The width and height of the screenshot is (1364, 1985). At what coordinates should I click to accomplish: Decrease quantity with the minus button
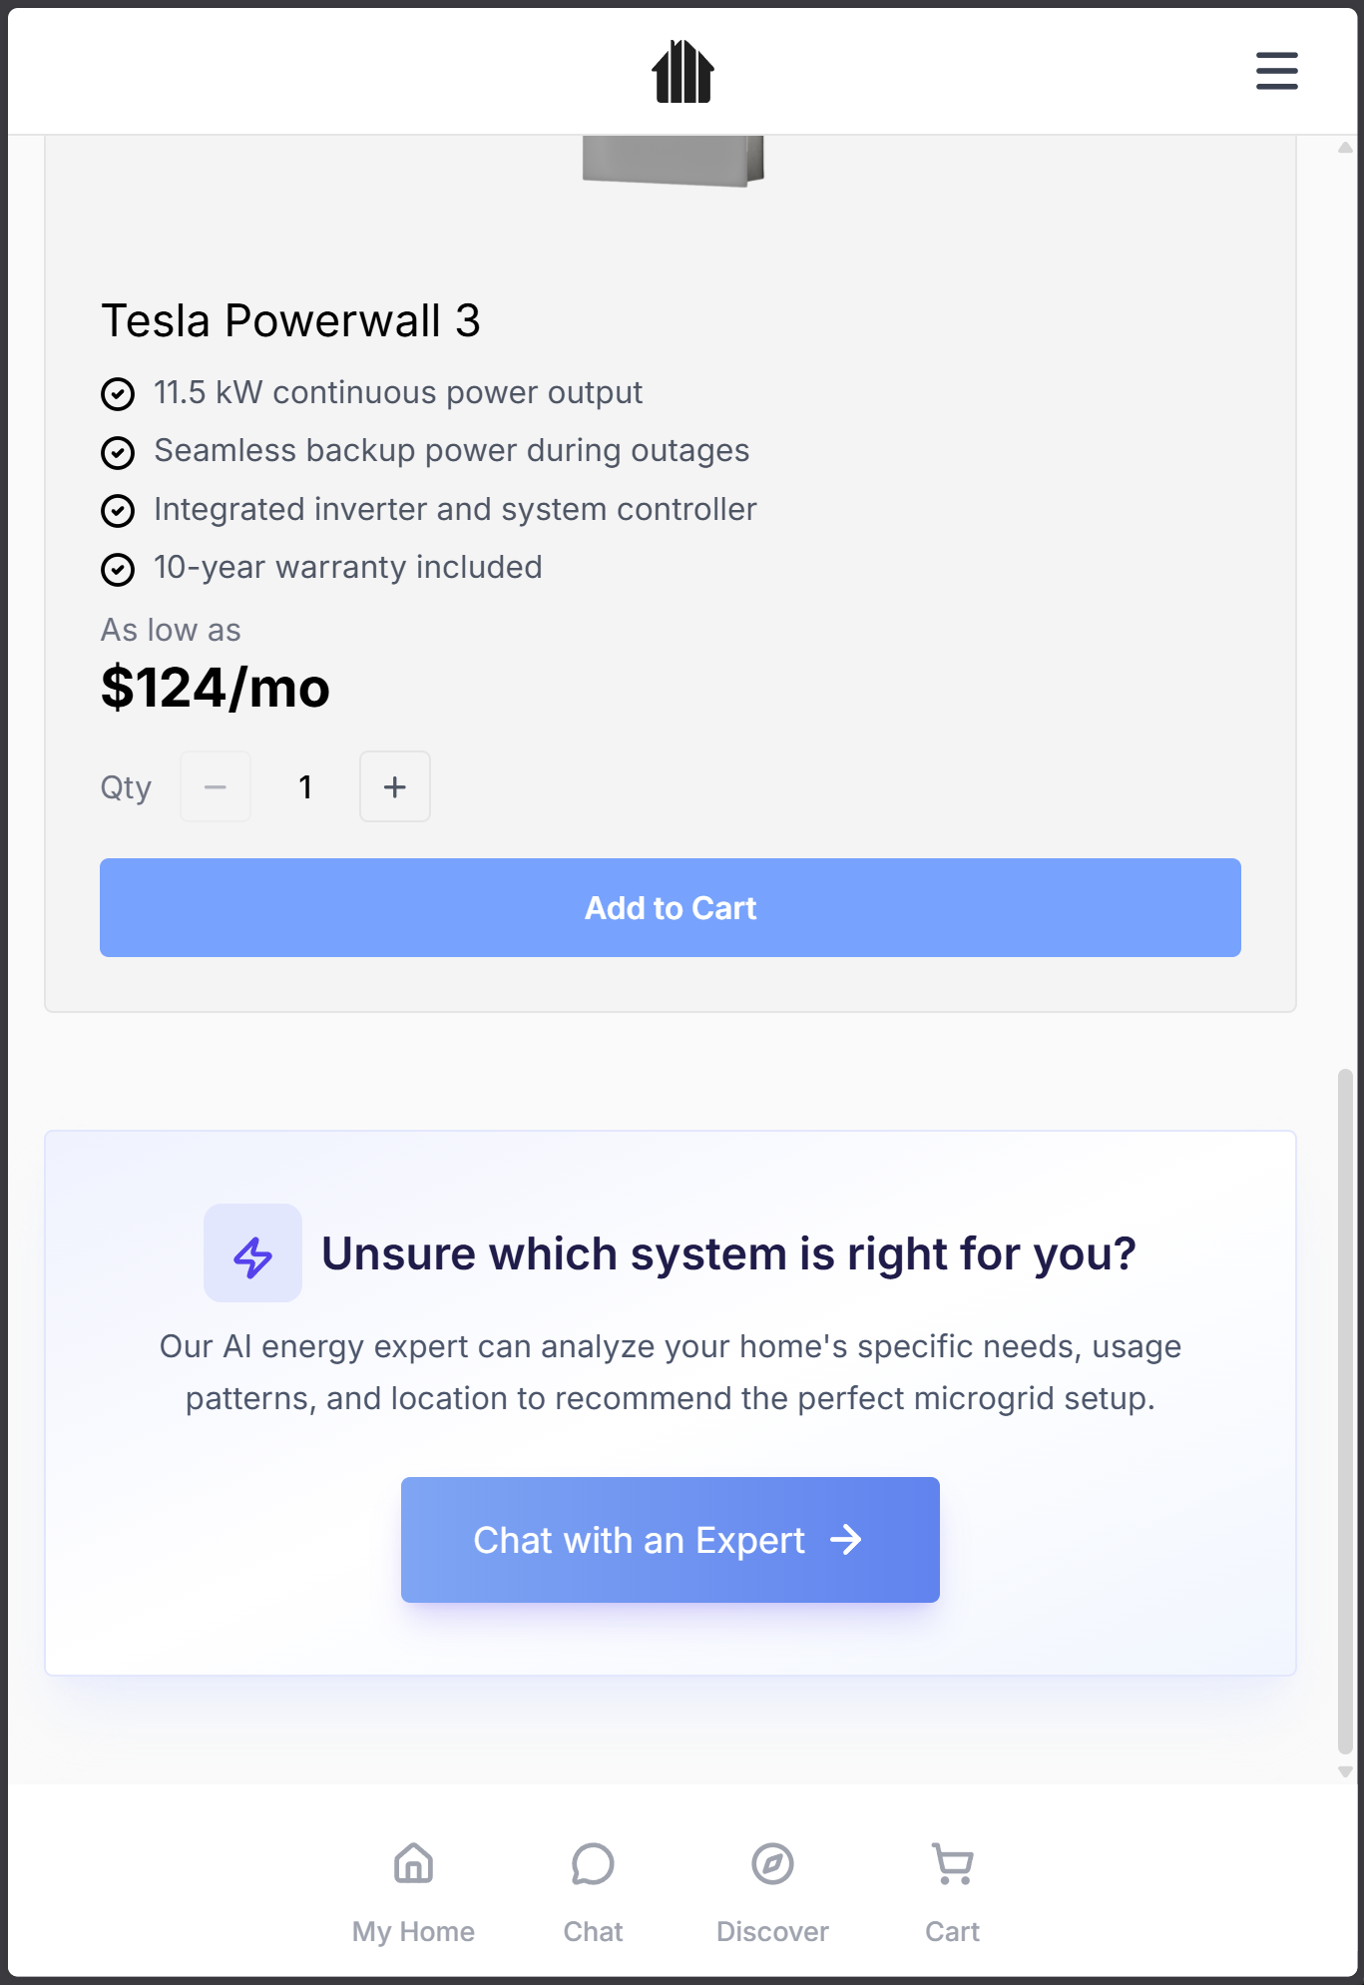[x=216, y=786]
